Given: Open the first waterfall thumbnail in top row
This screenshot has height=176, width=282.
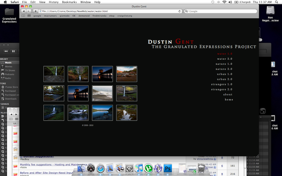Looking at the screenshot, I should (54, 74).
